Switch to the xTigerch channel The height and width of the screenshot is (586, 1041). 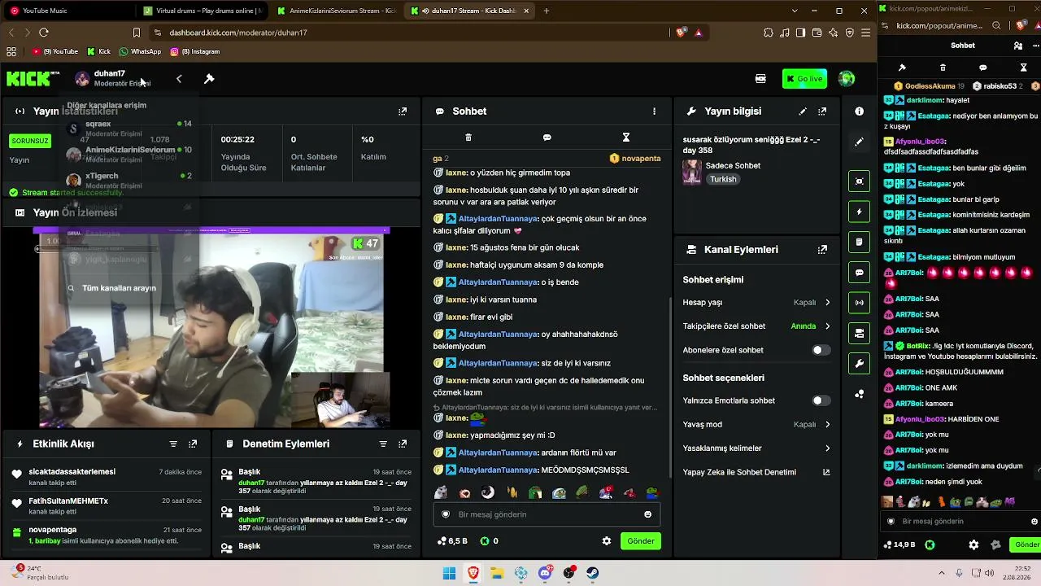point(130,181)
